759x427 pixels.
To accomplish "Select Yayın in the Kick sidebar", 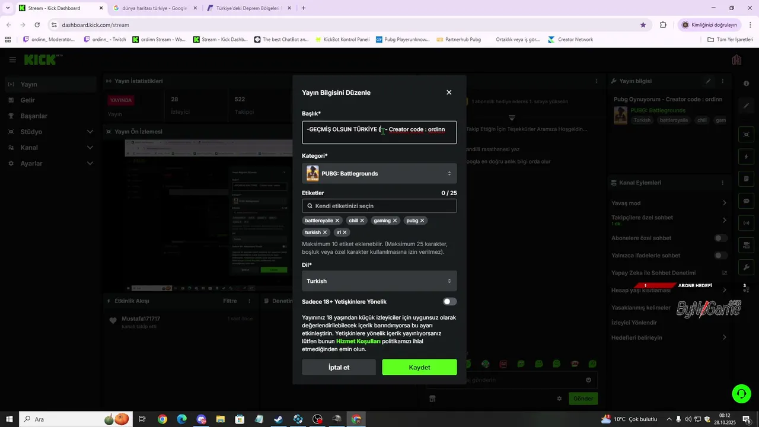I will point(50,84).
